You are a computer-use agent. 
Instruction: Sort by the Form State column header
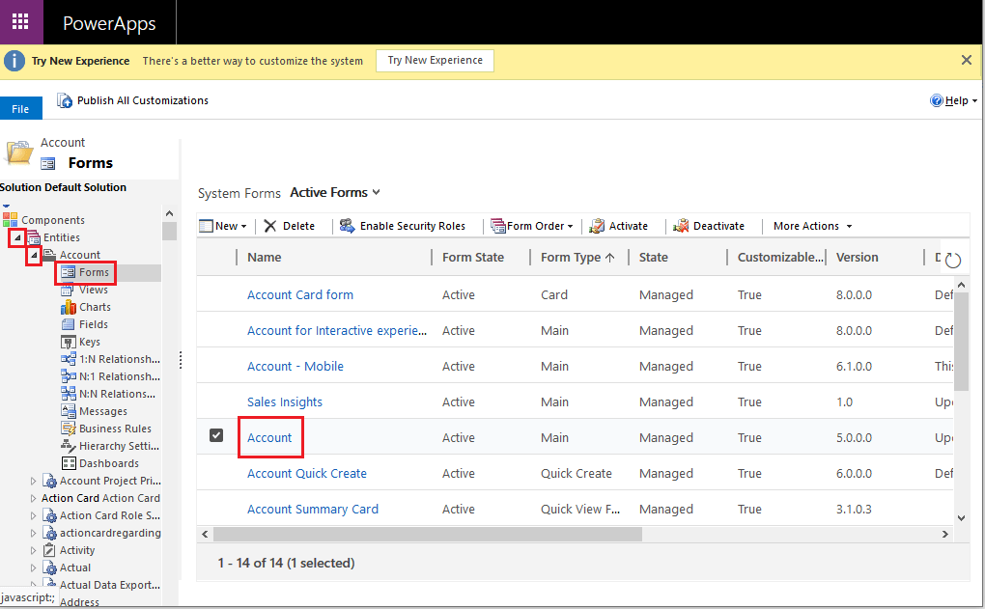pyautogui.click(x=473, y=258)
